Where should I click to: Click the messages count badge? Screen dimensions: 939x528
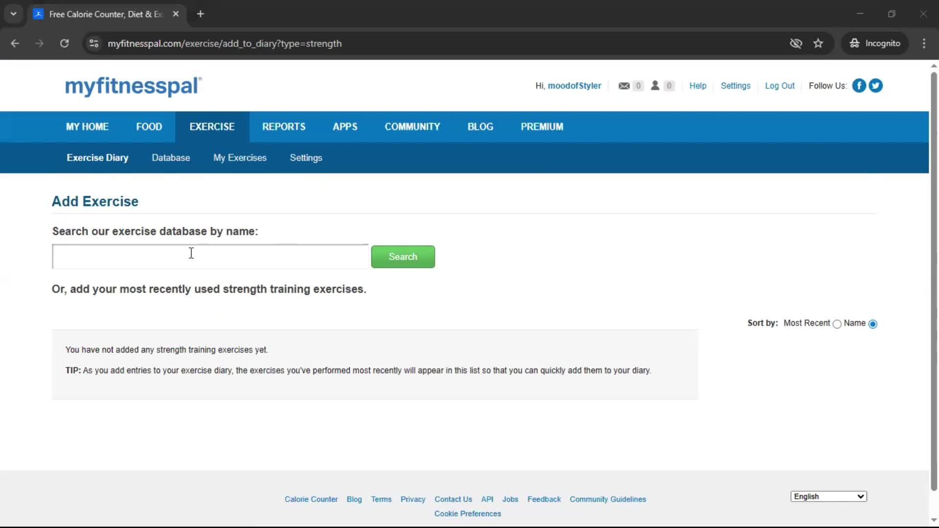(638, 86)
